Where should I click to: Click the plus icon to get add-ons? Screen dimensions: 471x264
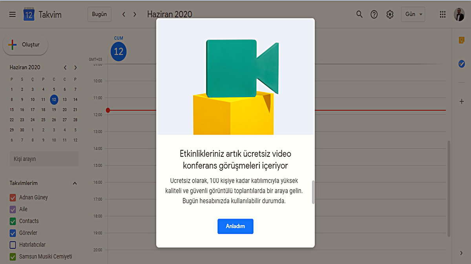pyautogui.click(x=462, y=101)
